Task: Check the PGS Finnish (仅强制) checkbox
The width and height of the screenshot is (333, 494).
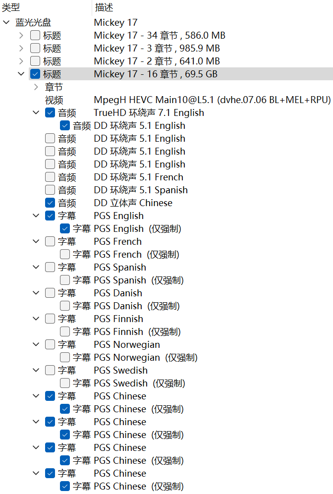Action: point(64,332)
